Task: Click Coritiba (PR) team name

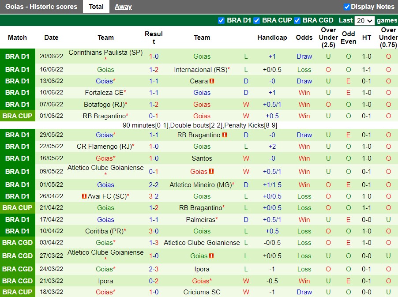Action: click(104, 231)
